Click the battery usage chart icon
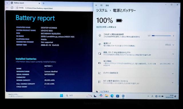183x109 pixels. coord(100,73)
